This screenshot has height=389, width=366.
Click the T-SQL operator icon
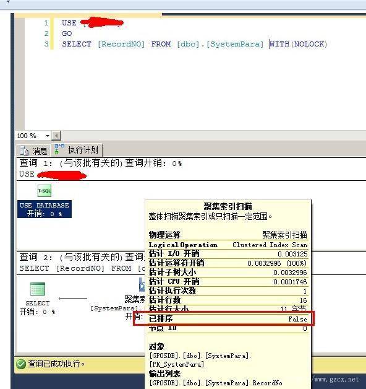point(45,191)
